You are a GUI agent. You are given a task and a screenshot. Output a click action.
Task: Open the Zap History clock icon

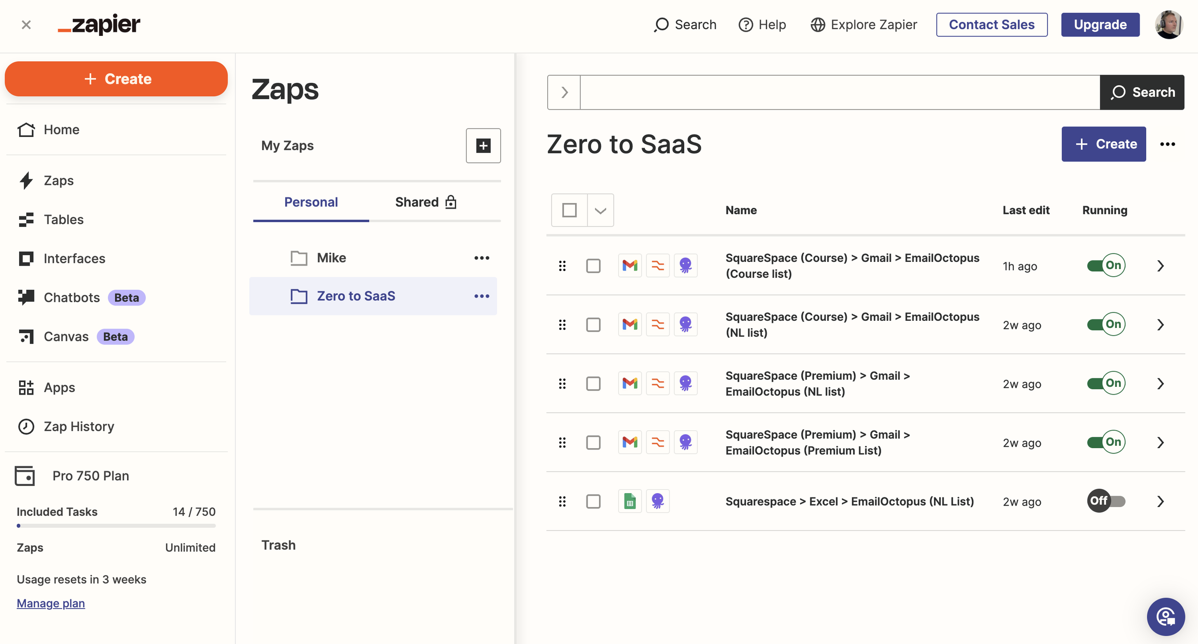pyautogui.click(x=26, y=426)
